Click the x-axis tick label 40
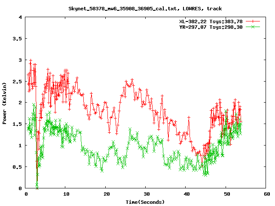 pyautogui.click(x=187, y=194)
